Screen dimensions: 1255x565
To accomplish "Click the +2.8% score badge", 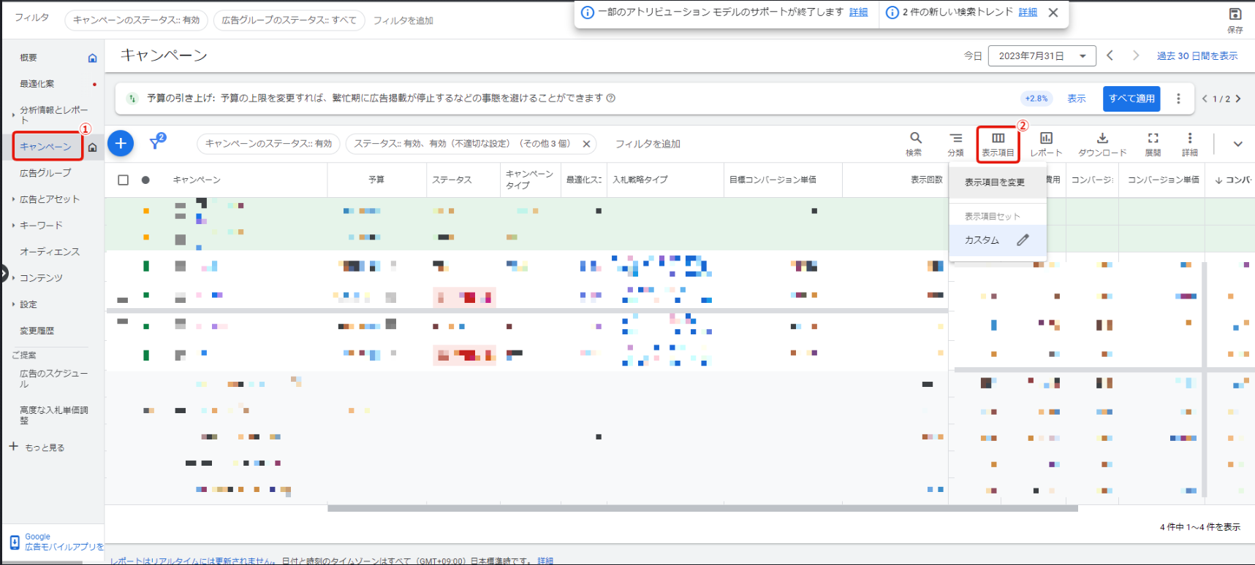I will [1036, 99].
